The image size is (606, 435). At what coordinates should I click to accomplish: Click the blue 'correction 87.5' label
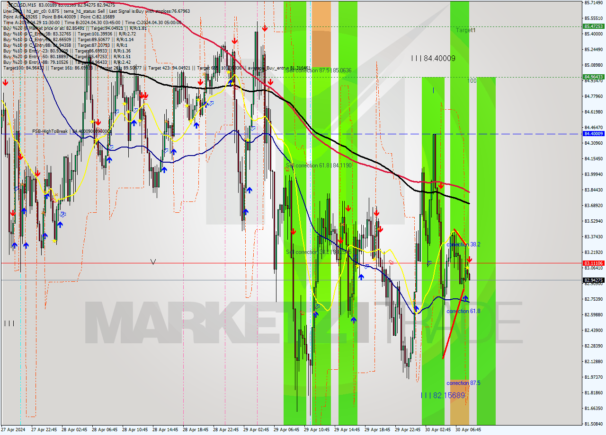click(x=463, y=383)
